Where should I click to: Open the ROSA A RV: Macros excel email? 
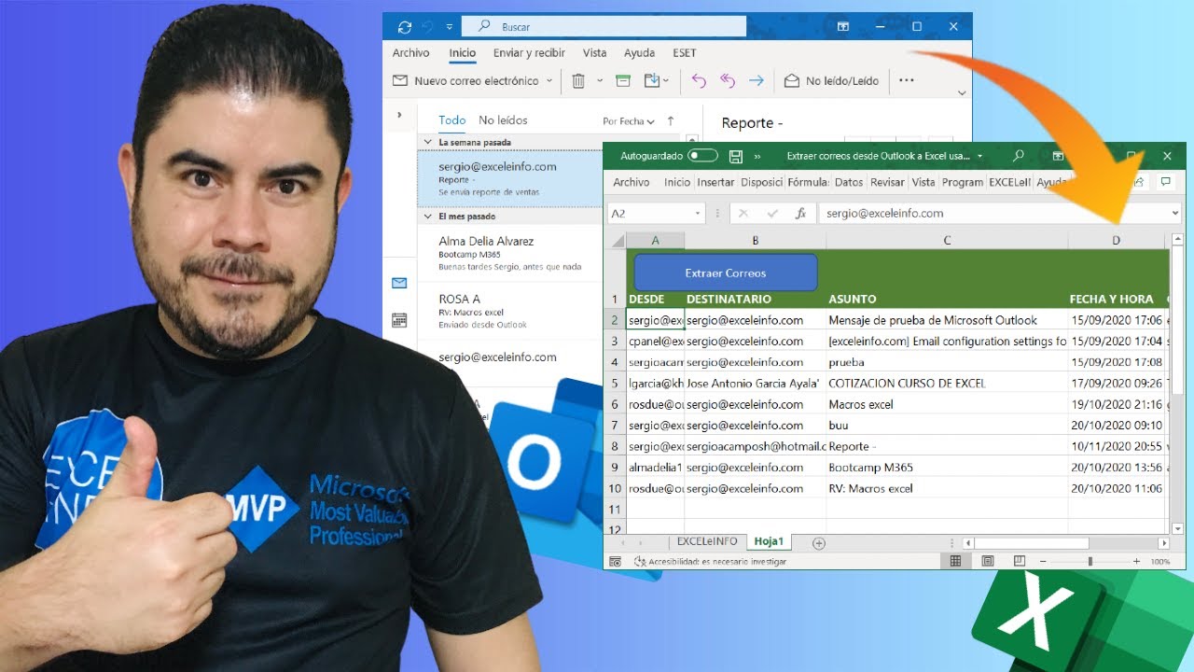[509, 311]
